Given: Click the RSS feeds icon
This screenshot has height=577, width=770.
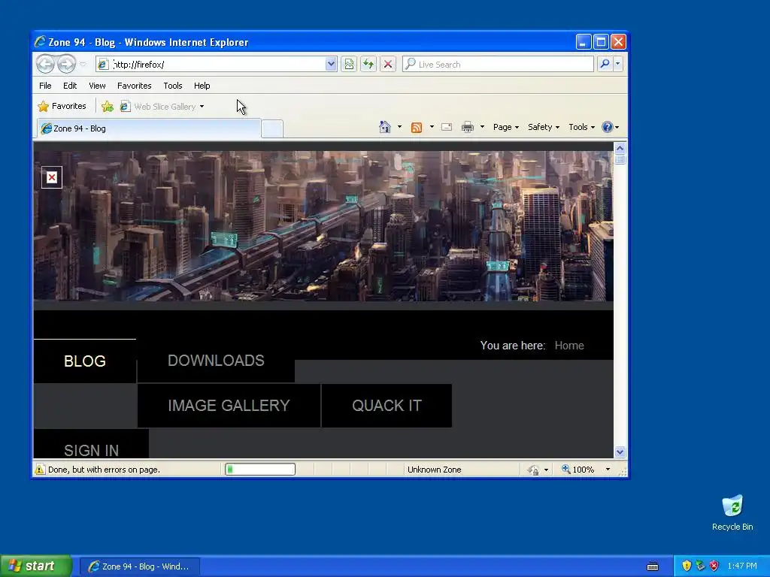Looking at the screenshot, I should coord(417,128).
